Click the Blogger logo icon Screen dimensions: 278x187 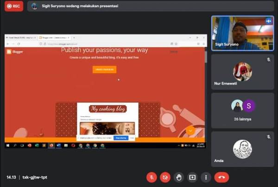tap(9, 51)
